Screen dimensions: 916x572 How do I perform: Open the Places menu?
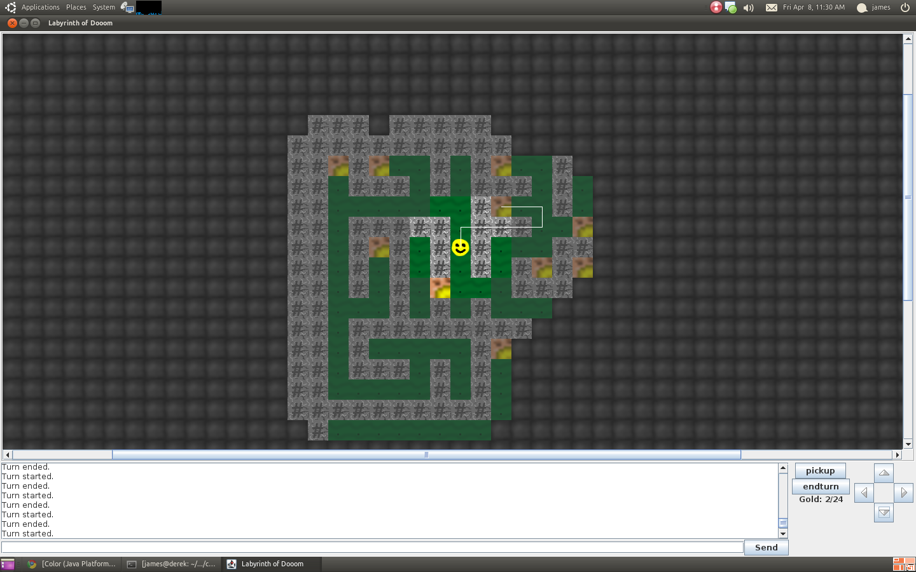(76, 8)
